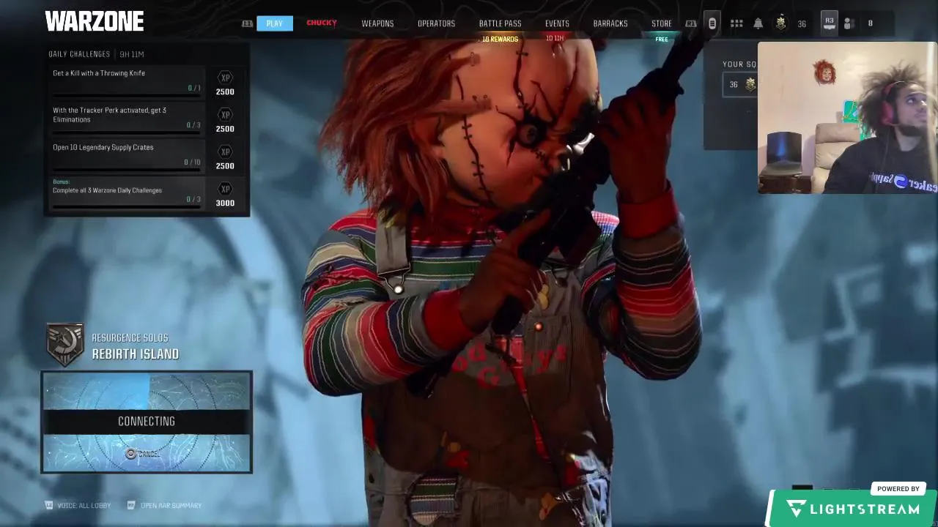Image resolution: width=938 pixels, height=527 pixels.
Task: Select the bonus complete all 3 challenges row
Action: [128, 193]
